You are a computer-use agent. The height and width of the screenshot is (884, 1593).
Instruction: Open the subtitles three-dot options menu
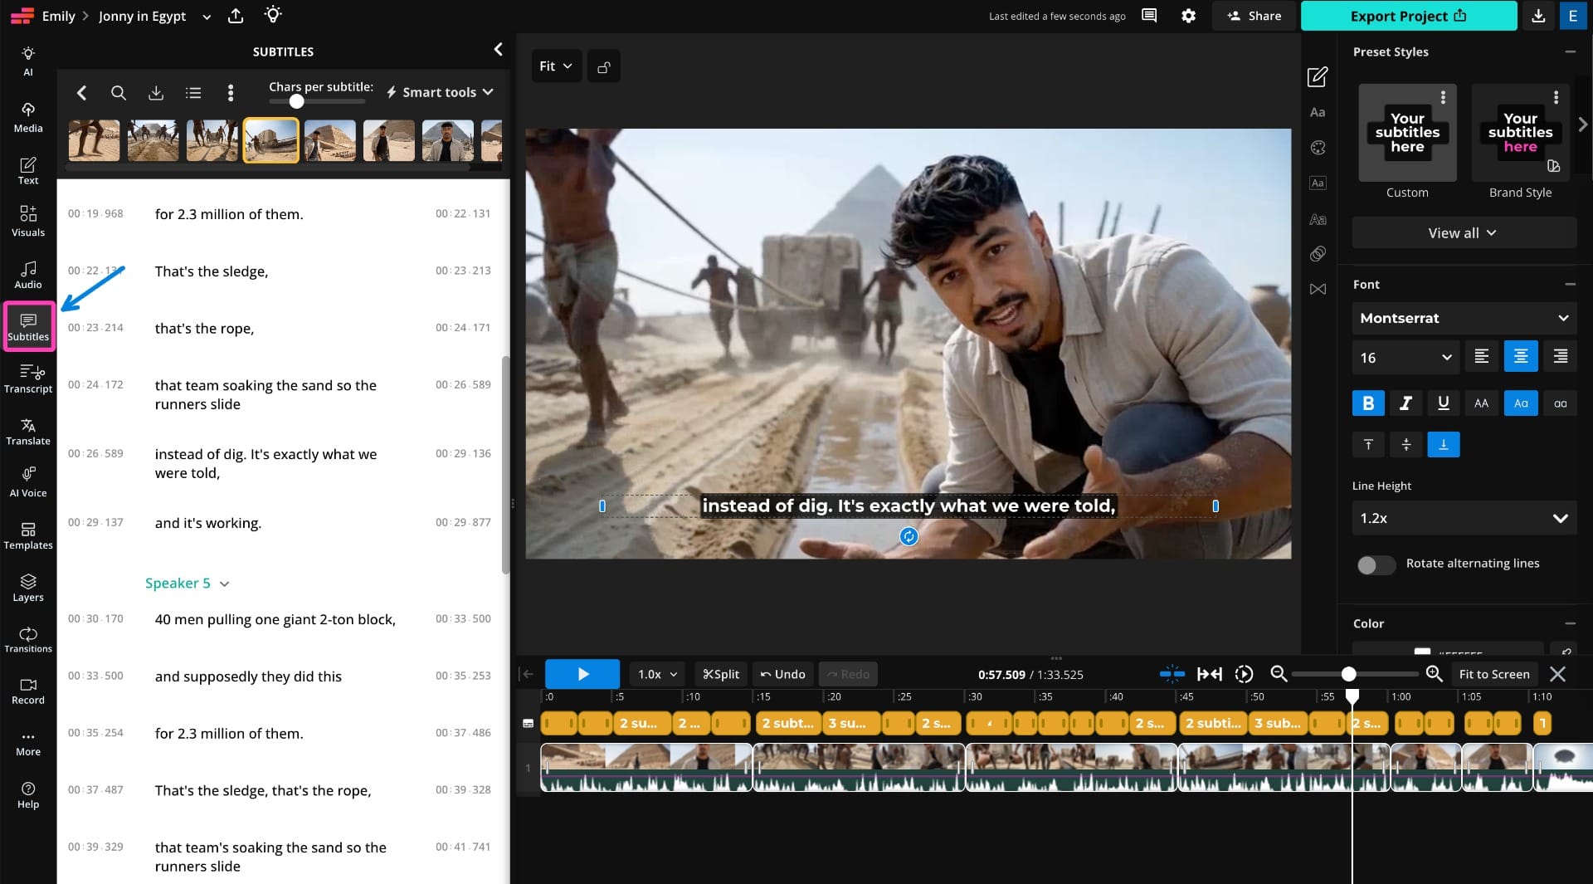point(231,93)
